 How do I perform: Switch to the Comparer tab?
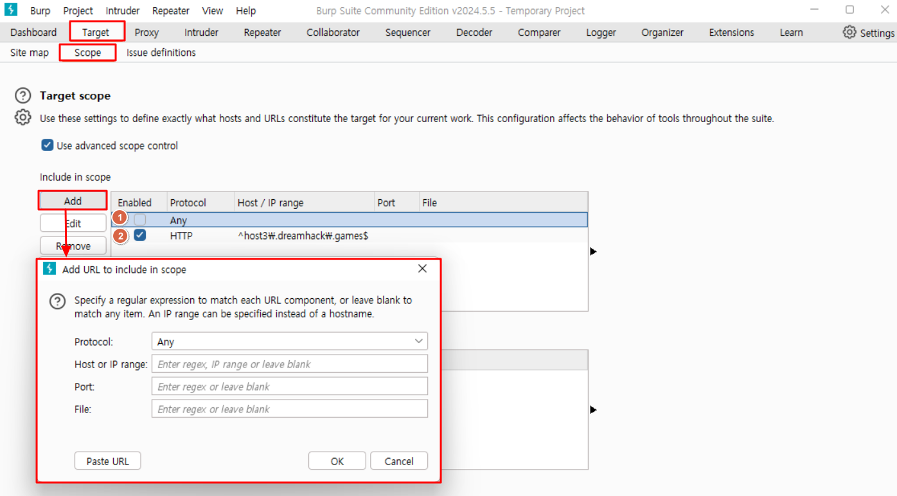[x=539, y=32]
